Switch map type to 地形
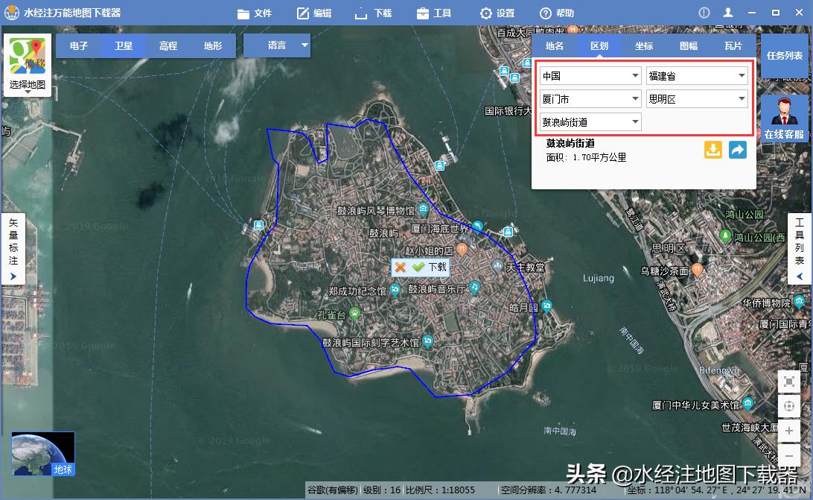The height and width of the screenshot is (500, 813). click(212, 45)
